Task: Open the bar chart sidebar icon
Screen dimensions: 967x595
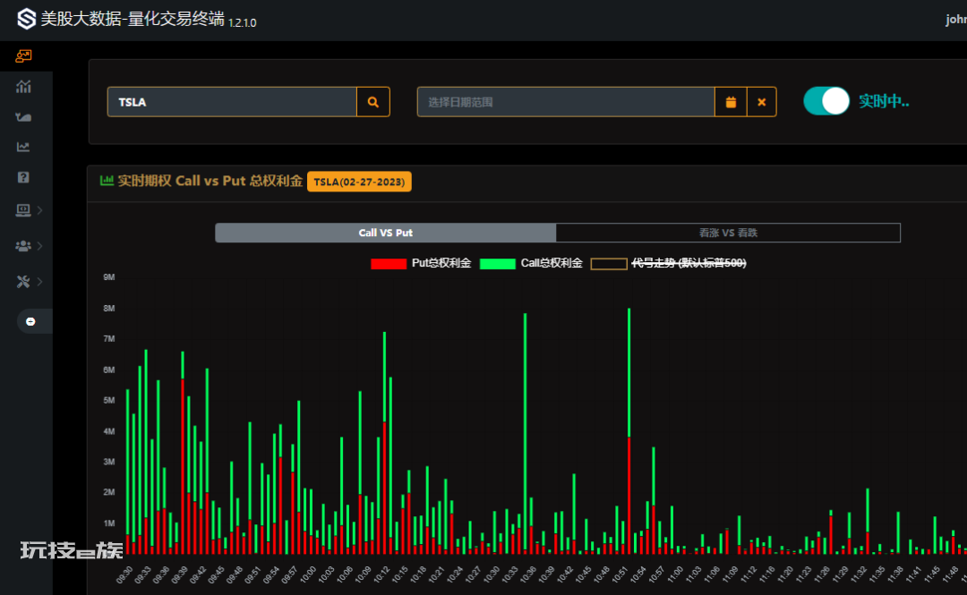Action: pyautogui.click(x=23, y=86)
